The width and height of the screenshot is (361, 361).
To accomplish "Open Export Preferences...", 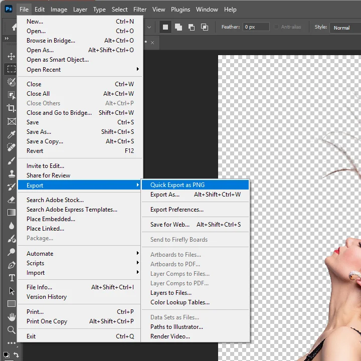I will [x=195, y=210].
